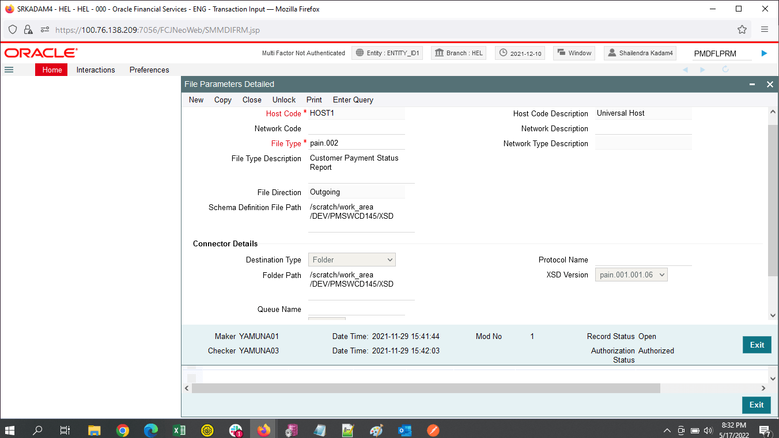Viewport: 779px width, 438px height.
Task: Click the form's scroll down arrow
Action: 773,315
